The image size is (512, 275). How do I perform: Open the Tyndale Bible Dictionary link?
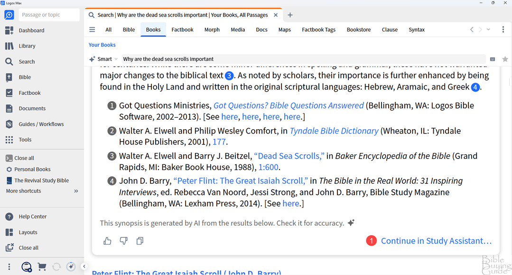pos(334,131)
